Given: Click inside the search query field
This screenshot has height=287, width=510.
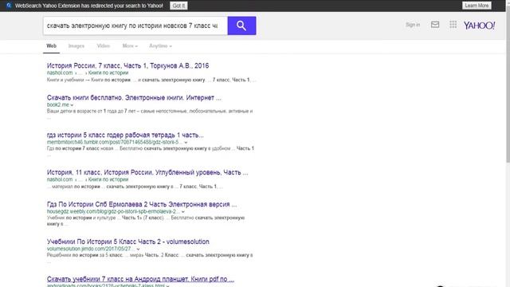Looking at the screenshot, I should (135, 26).
